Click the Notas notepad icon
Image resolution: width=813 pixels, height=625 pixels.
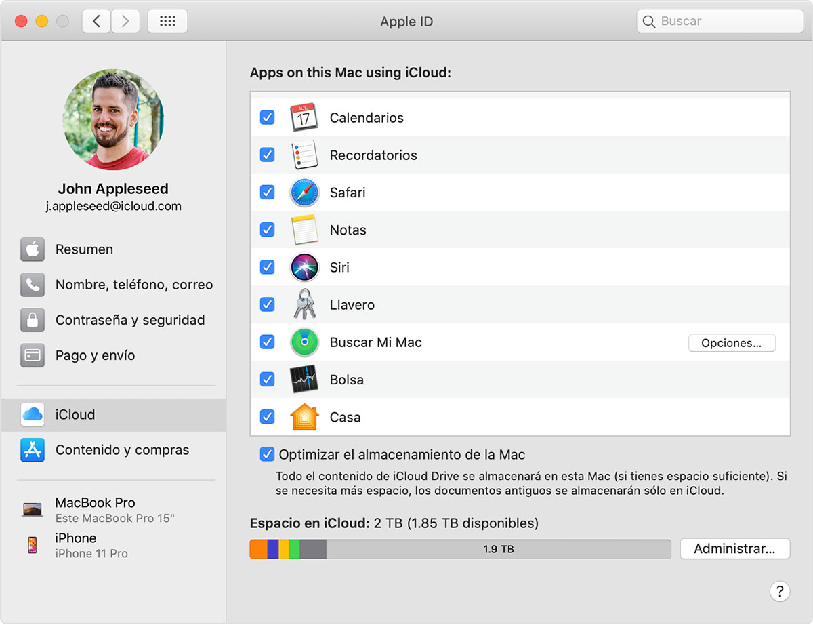pos(304,230)
